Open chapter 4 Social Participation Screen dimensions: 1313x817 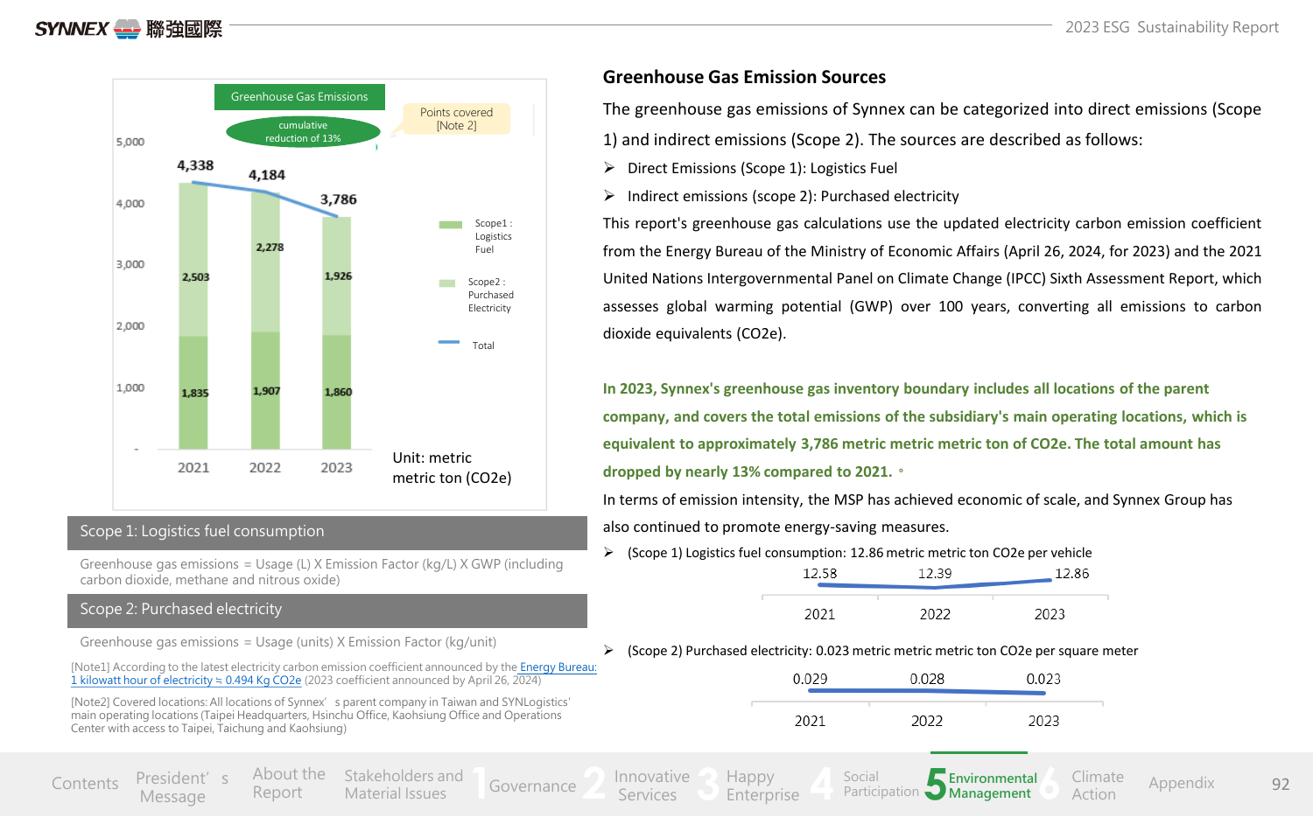[866, 784]
